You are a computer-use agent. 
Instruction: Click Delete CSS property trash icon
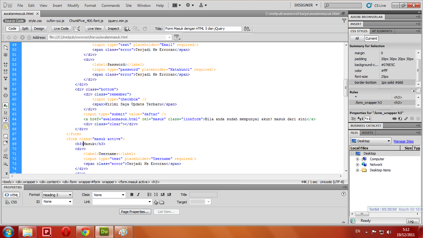[x=418, y=118]
